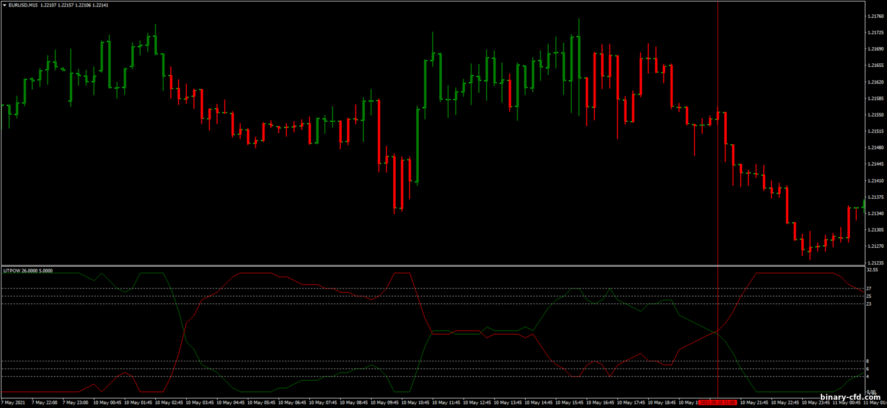Click the 10 May 00:45 time label
The image size is (887, 408).
click(108, 403)
